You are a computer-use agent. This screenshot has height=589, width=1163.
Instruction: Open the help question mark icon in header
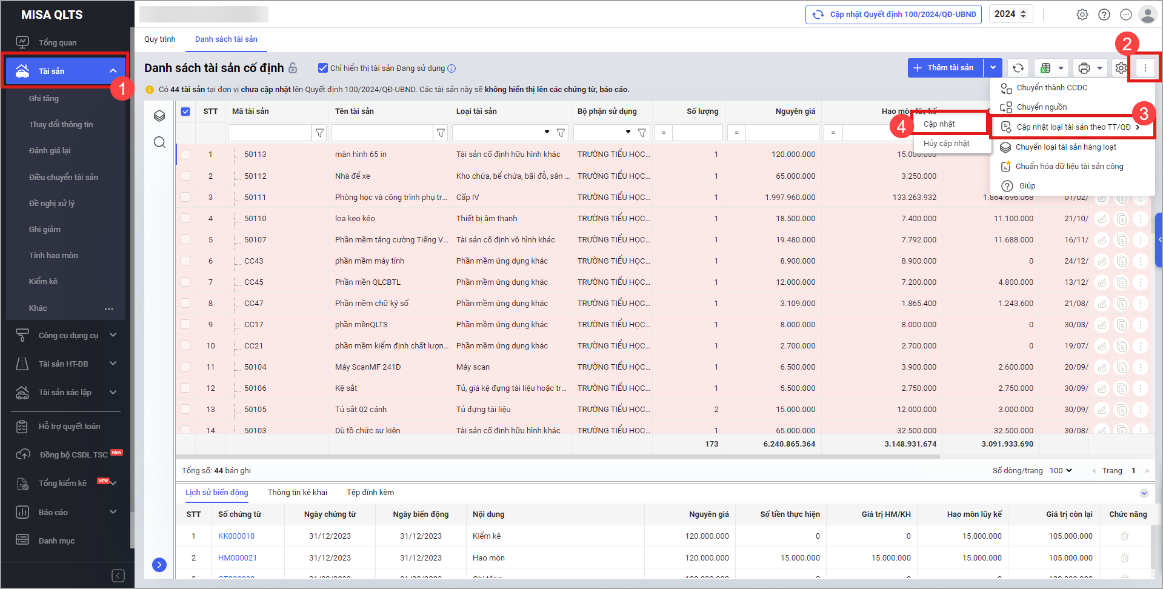1104,15
